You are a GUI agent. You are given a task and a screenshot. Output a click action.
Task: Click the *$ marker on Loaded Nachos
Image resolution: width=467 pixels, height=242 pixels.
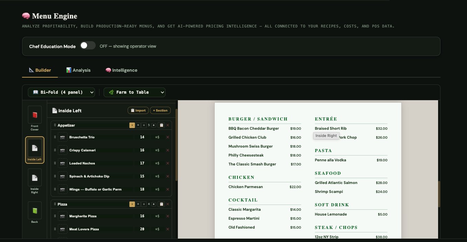coord(157,163)
